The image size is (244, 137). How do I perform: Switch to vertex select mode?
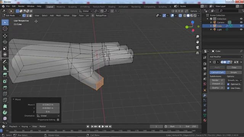24,16
